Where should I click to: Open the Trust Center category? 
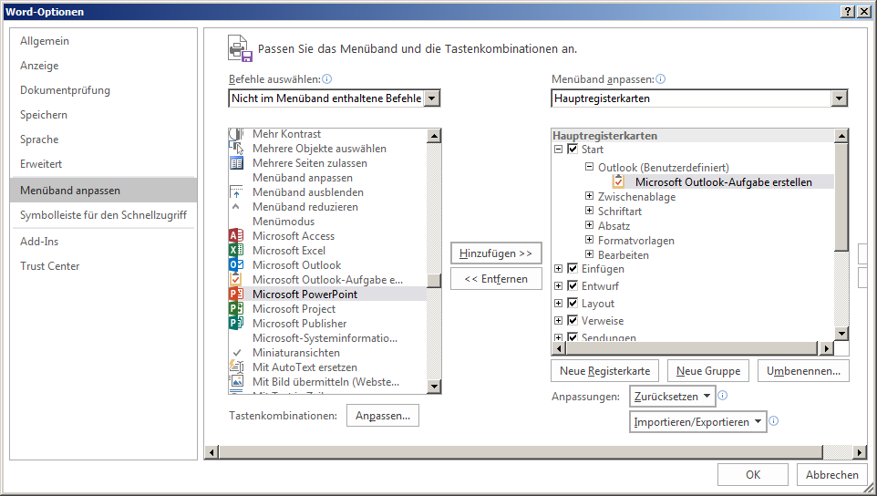(104, 266)
